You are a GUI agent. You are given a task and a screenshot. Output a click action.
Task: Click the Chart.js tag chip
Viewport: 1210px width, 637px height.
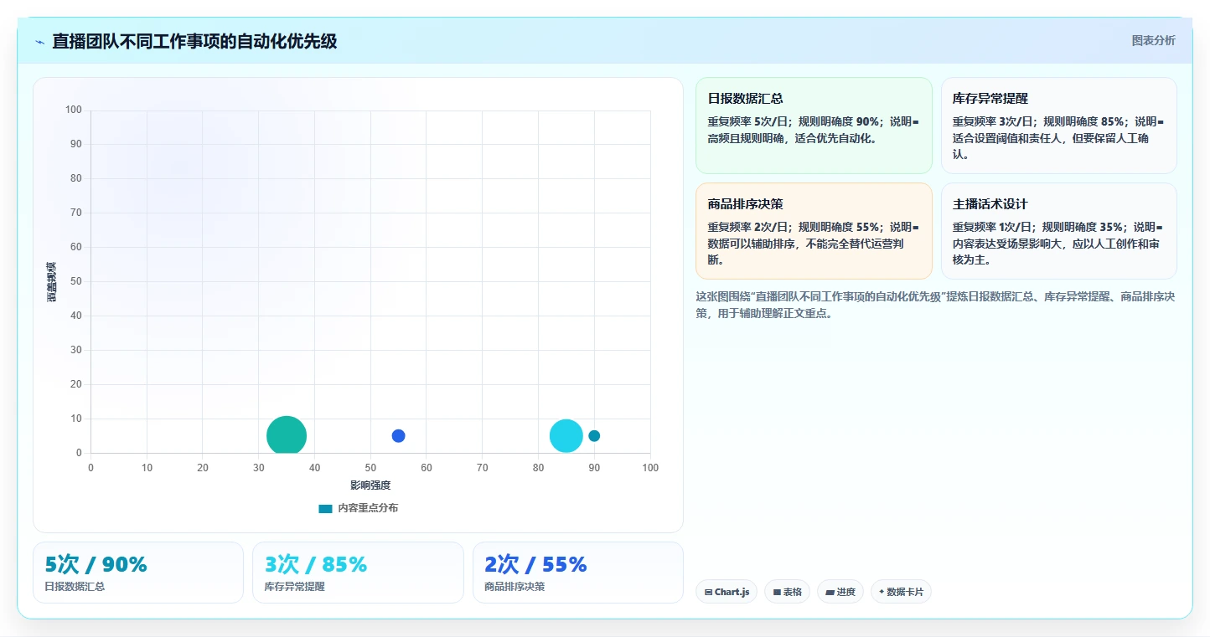[727, 592]
